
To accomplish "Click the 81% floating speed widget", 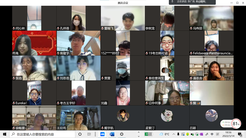I will [236, 124].
